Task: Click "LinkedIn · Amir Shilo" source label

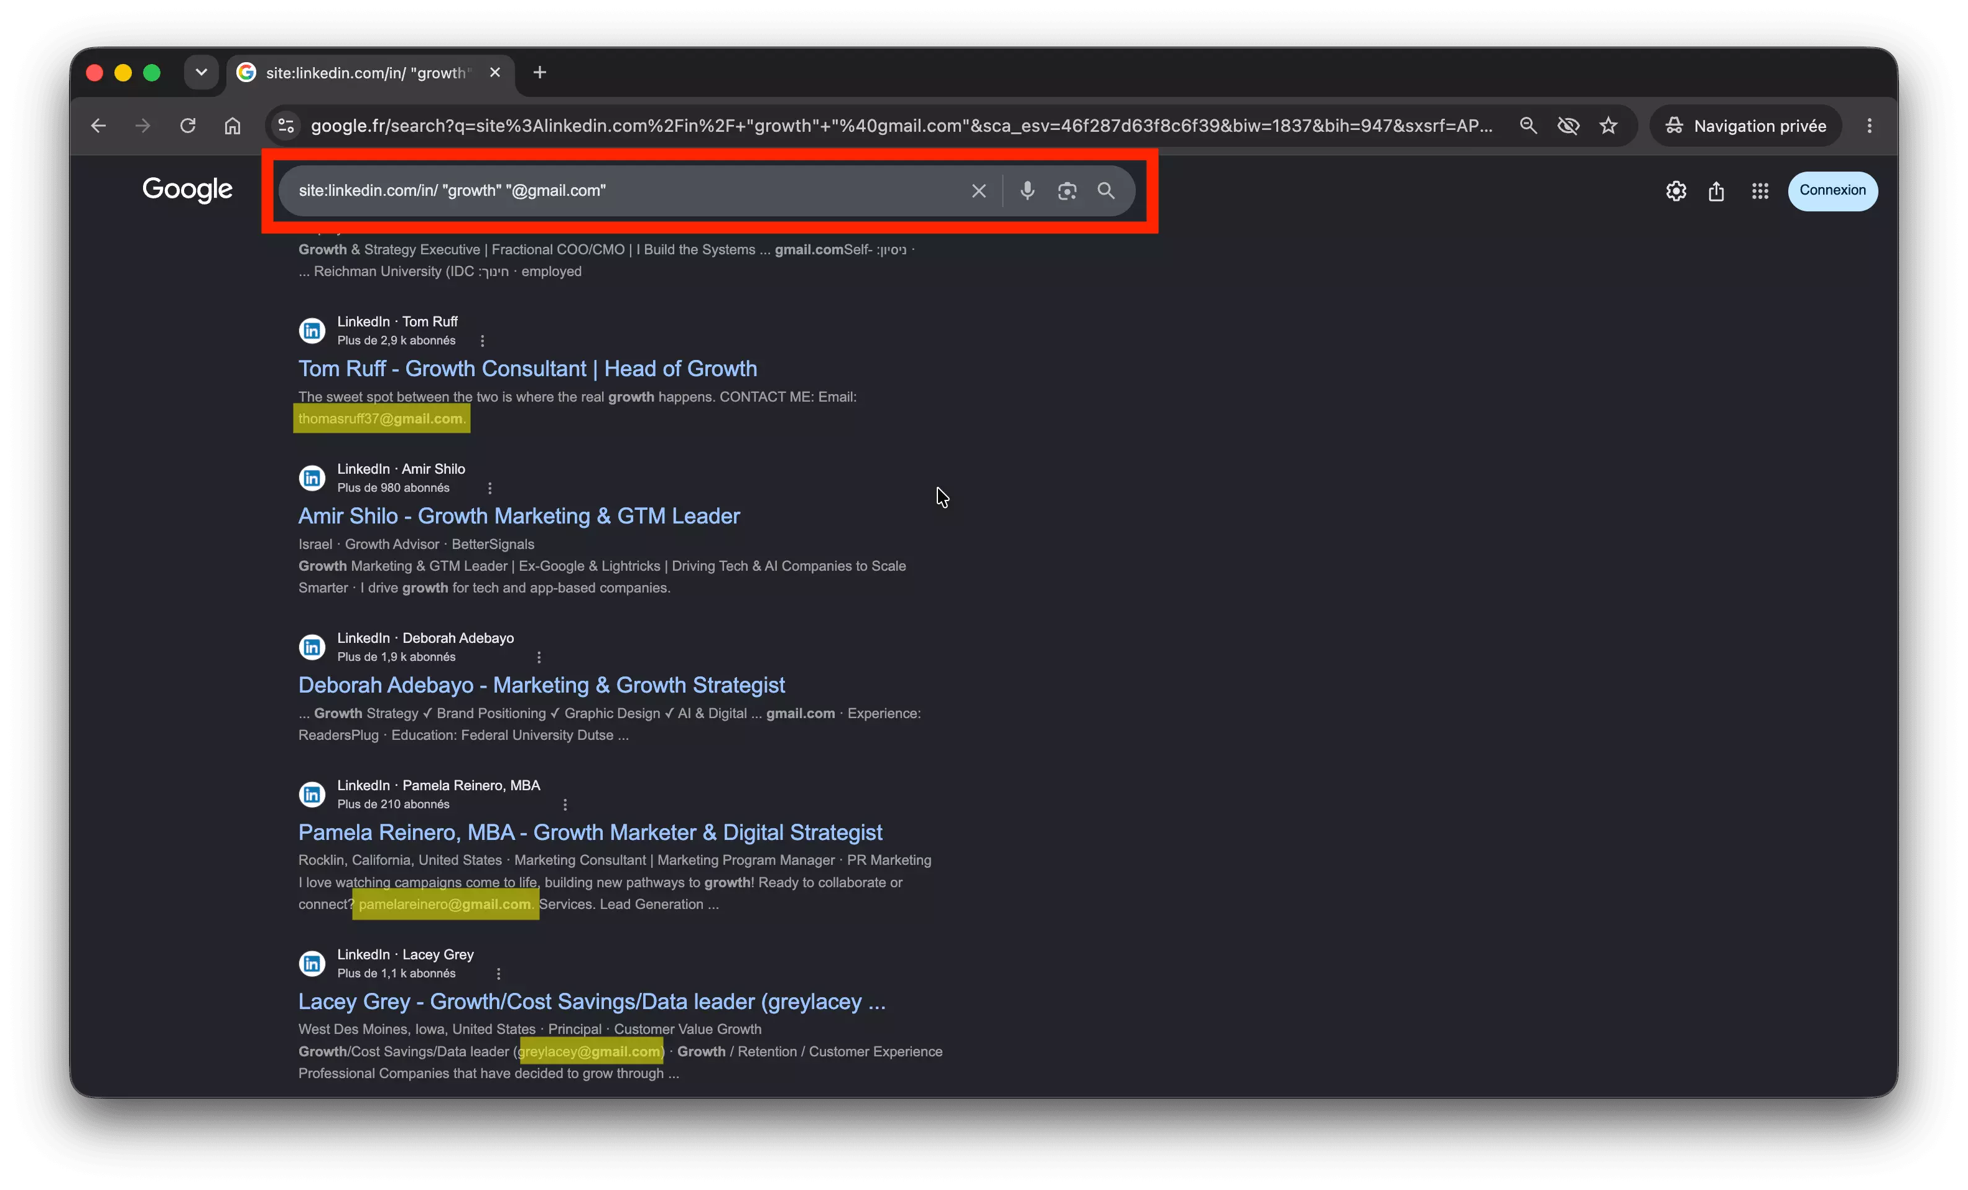Action: tap(401, 469)
